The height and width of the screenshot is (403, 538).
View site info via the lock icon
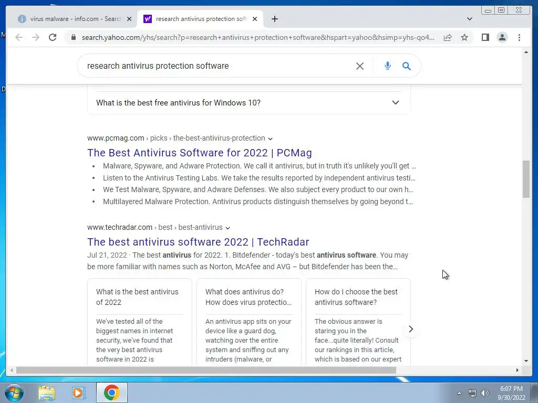74,37
